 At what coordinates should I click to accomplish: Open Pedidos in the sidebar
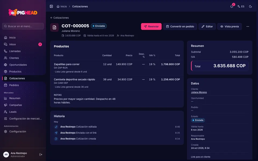23,85
